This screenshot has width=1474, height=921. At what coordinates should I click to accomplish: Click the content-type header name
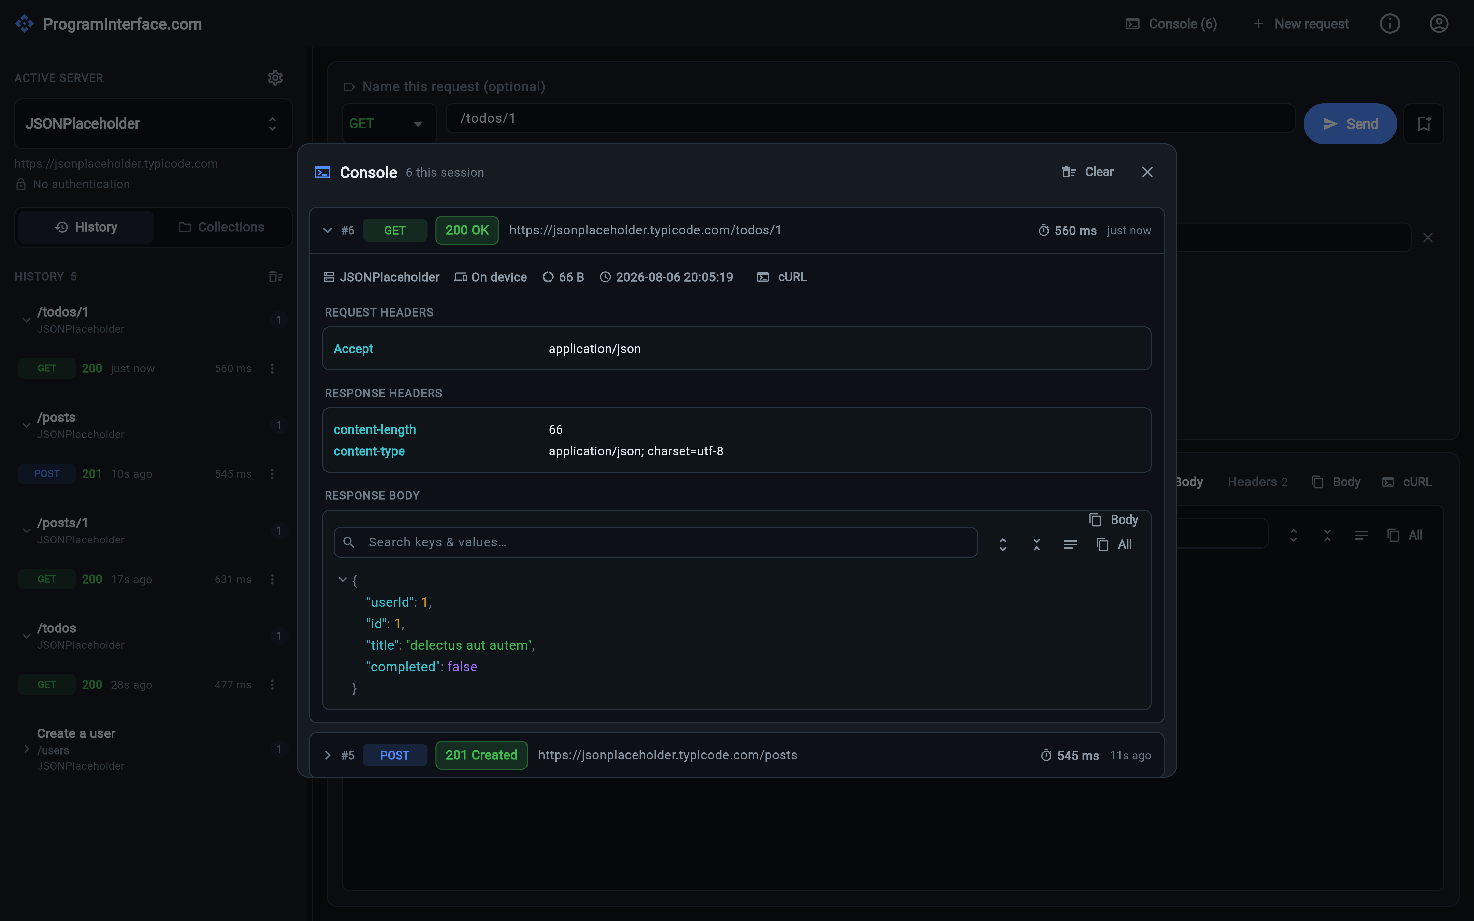(369, 451)
